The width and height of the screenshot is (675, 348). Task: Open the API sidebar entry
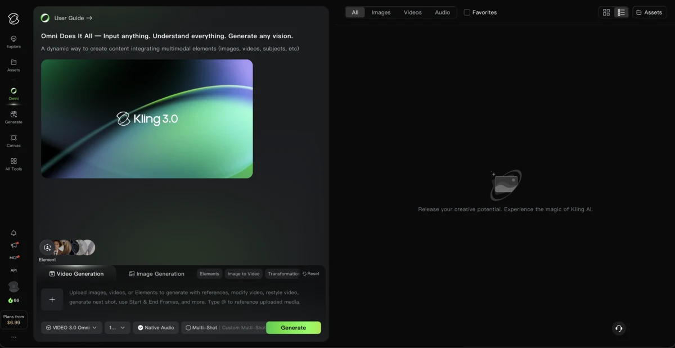pyautogui.click(x=13, y=270)
